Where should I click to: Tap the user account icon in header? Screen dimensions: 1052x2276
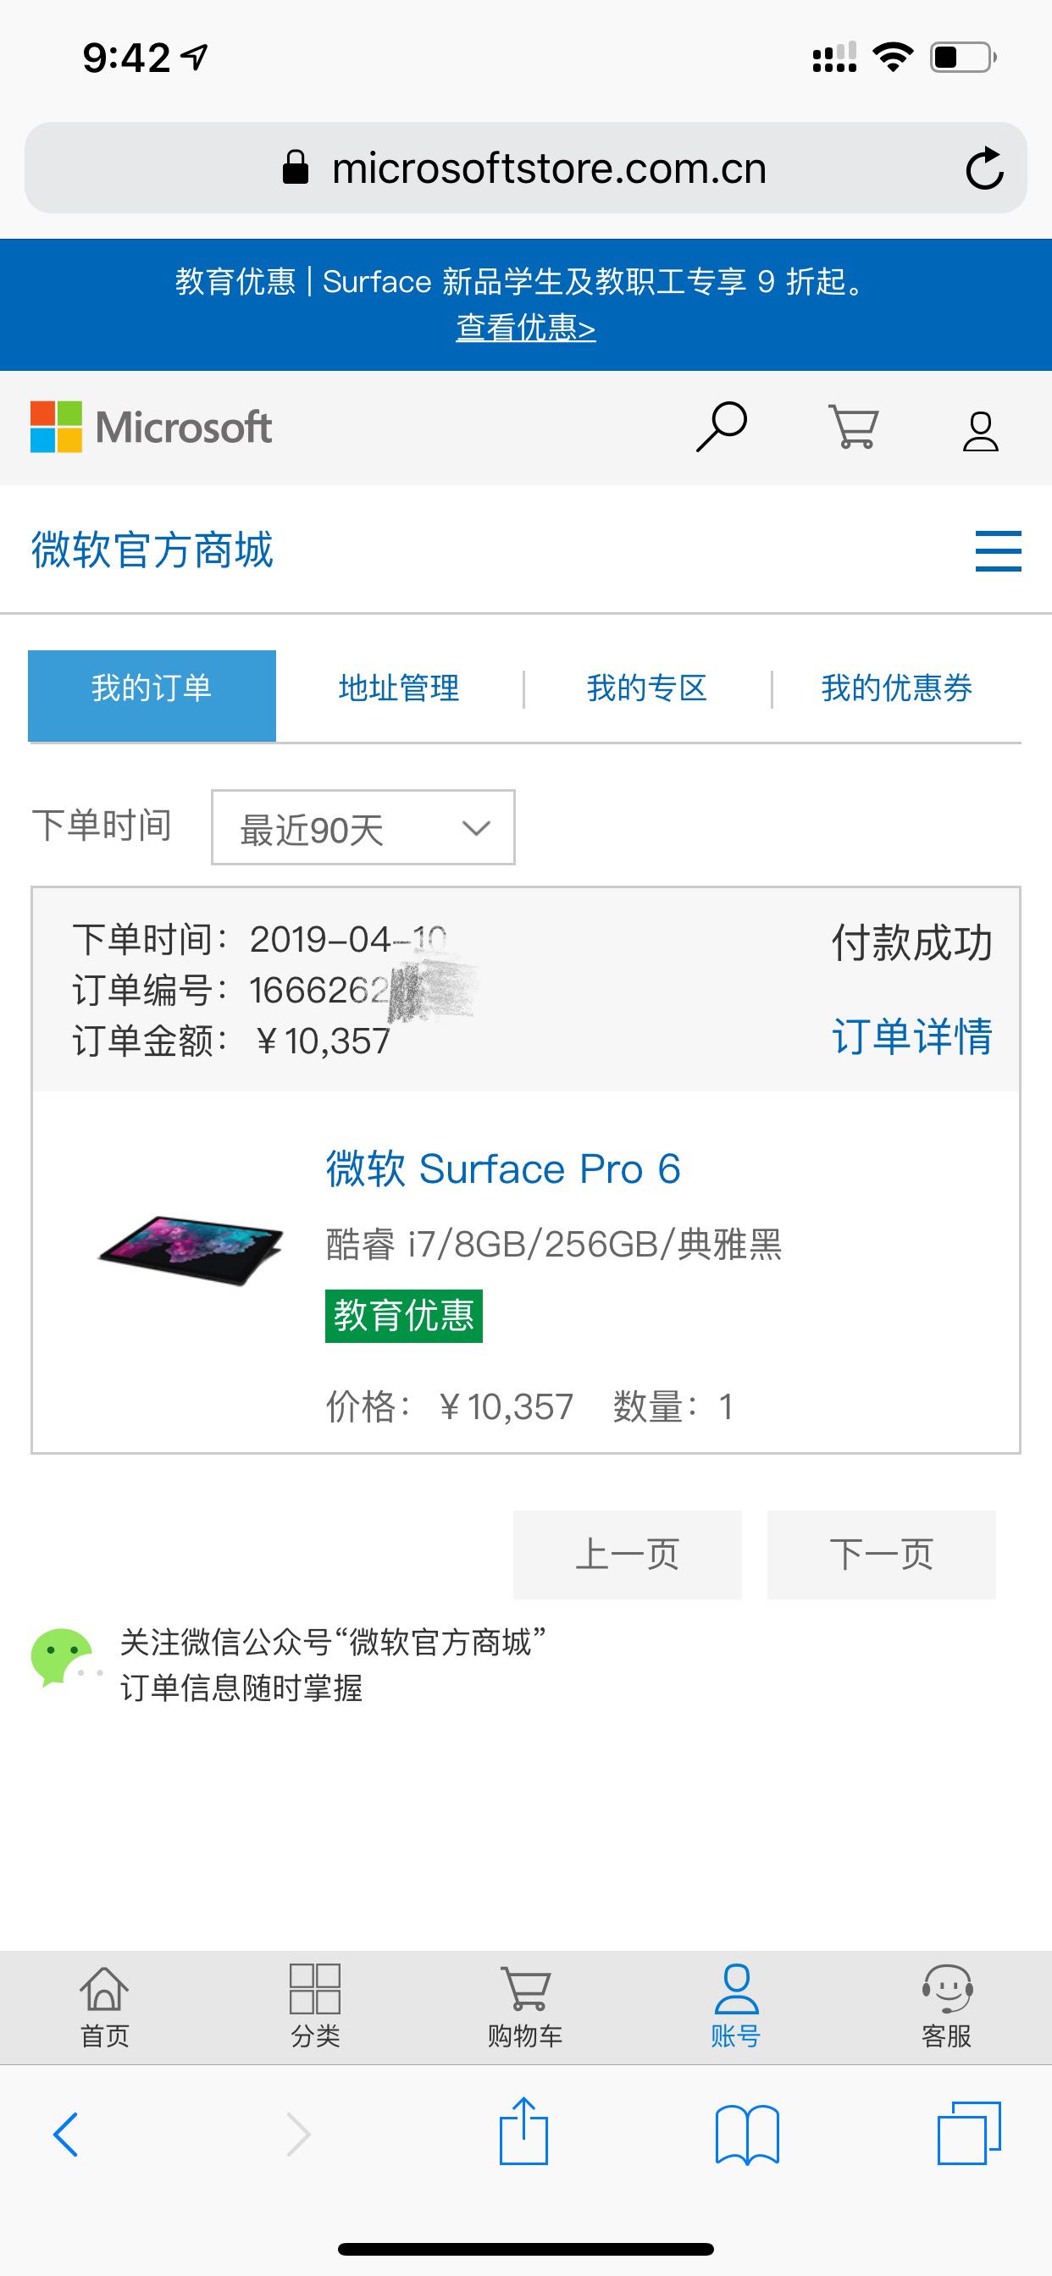pos(980,431)
